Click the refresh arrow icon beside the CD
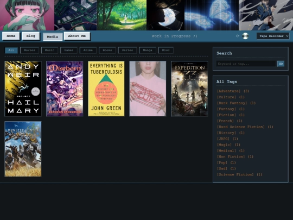Screen dimensions: 293x220 pyautogui.click(x=238, y=36)
